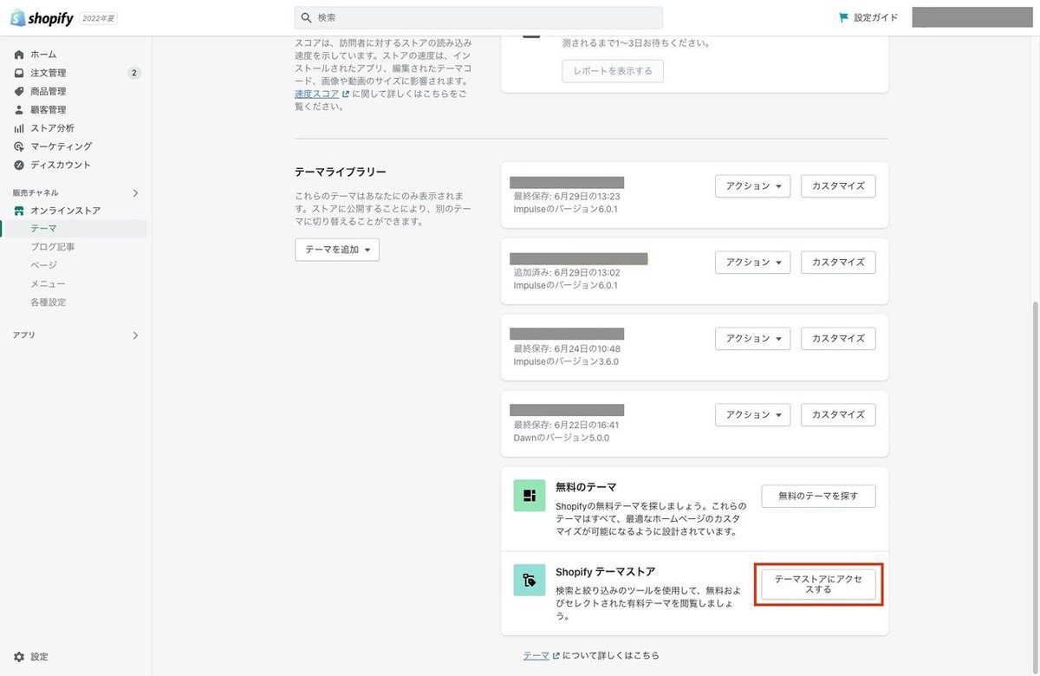Click the 2022年夏 edition badge
1040x676 pixels.
pos(98,17)
